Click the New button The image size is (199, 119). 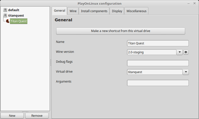(x=12, y=116)
